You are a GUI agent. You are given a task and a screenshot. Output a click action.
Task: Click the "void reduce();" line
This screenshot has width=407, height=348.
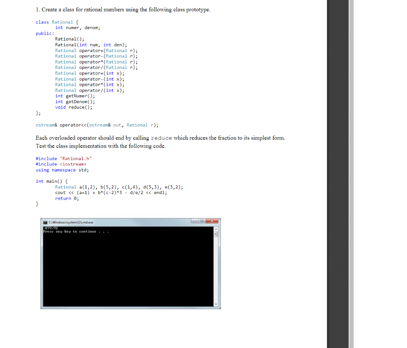point(74,107)
